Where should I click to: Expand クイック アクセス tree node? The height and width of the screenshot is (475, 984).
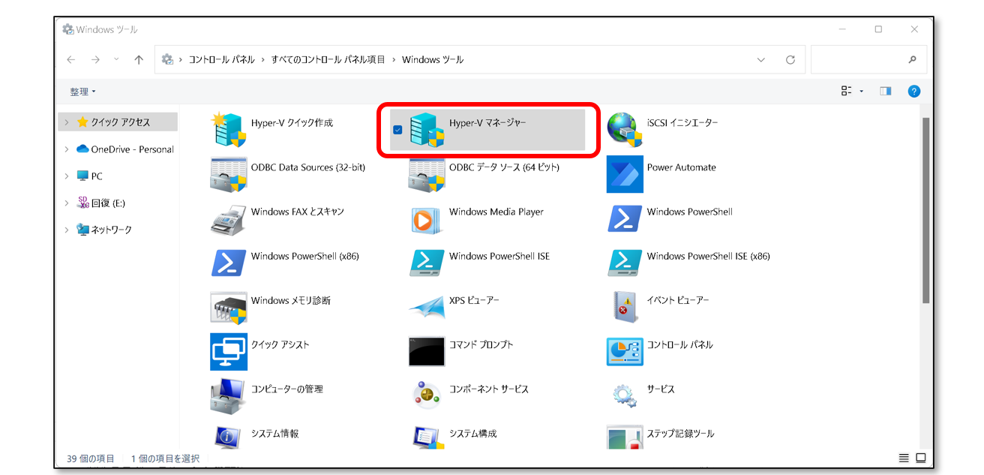point(67,122)
